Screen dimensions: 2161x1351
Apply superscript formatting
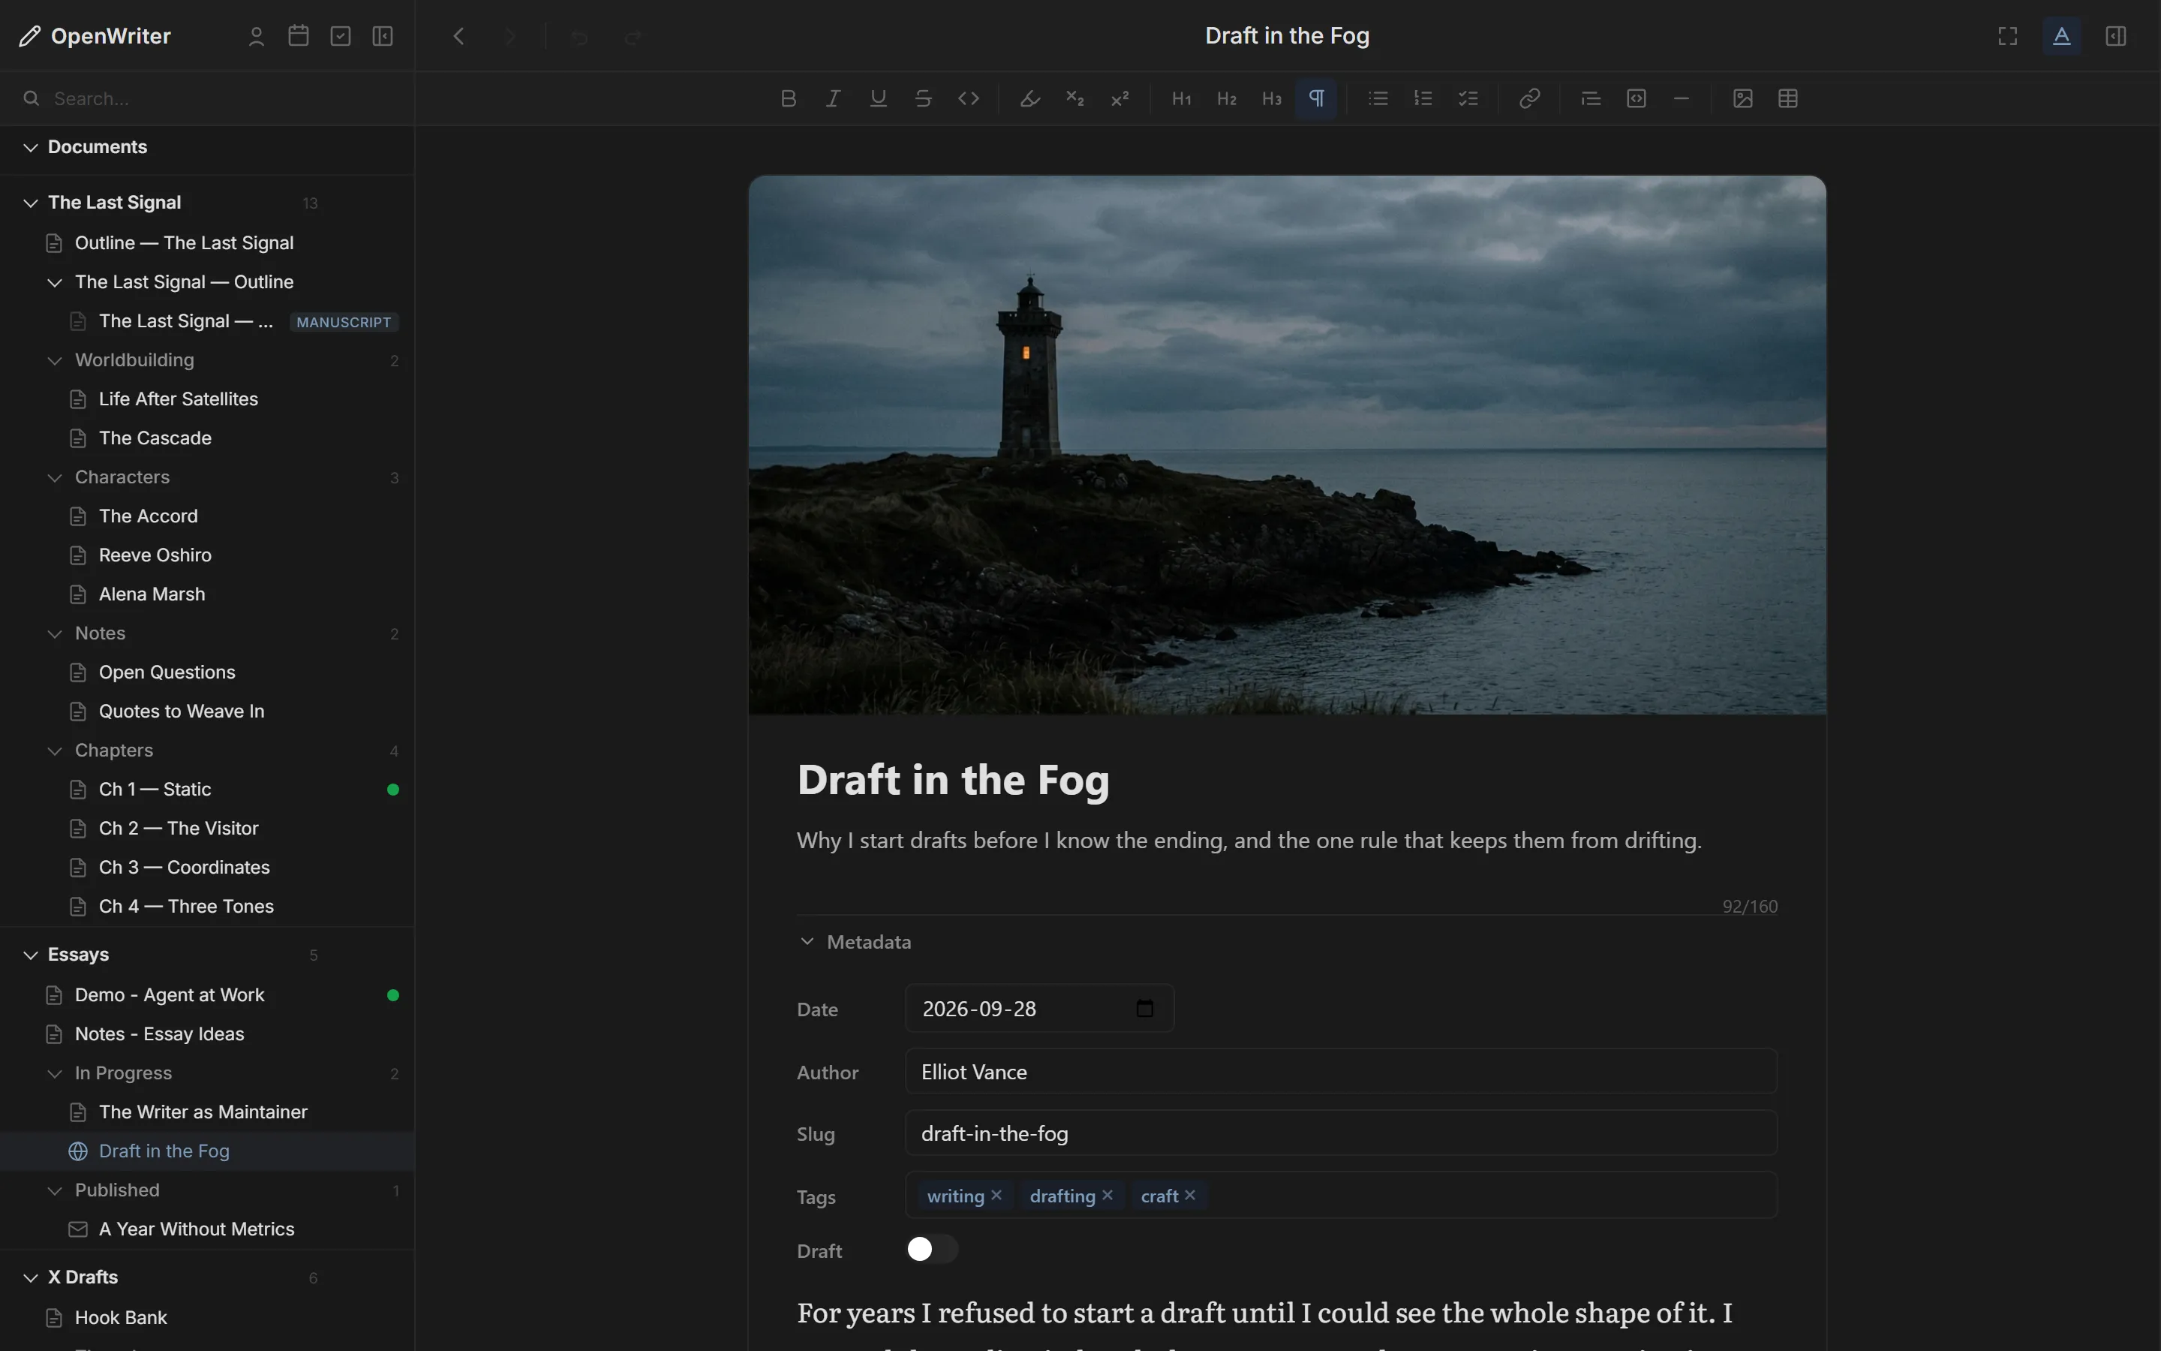pyautogui.click(x=1120, y=98)
